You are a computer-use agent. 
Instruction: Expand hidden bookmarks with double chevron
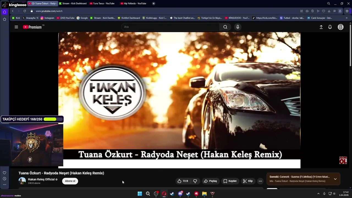click(x=346, y=18)
